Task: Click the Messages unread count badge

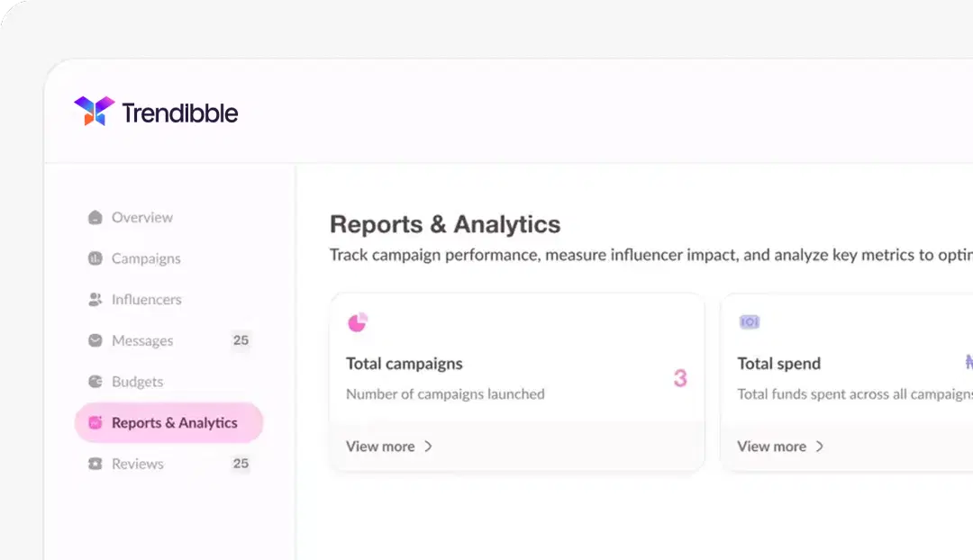Action: [x=241, y=340]
